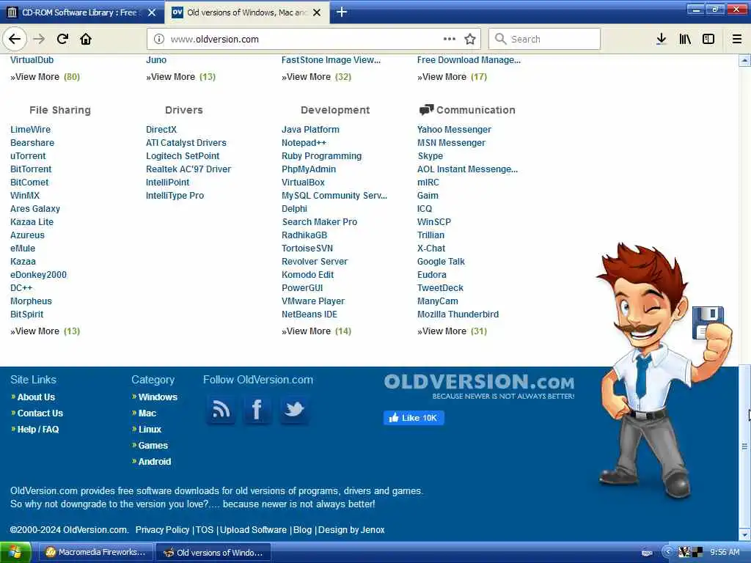Click the keyboard icon in system tray
Screen dimensions: 751x563
tap(647, 553)
